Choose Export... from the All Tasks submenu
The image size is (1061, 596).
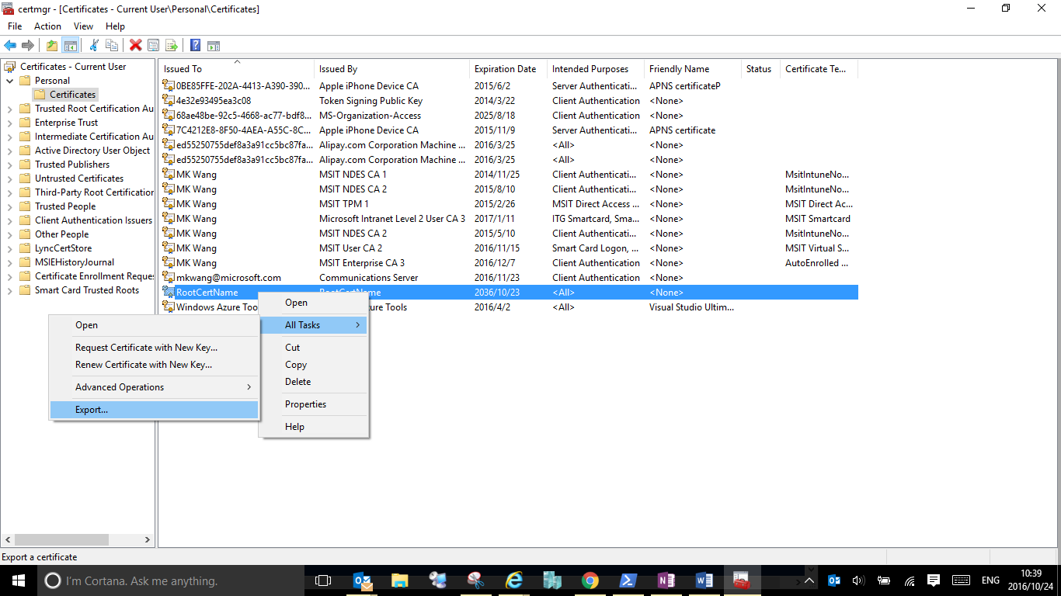click(x=92, y=410)
